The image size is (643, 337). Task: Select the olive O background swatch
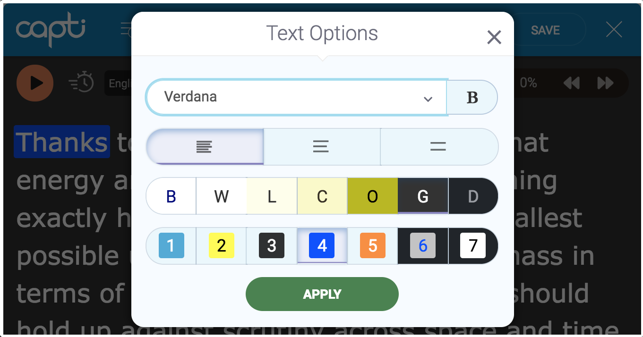click(372, 196)
